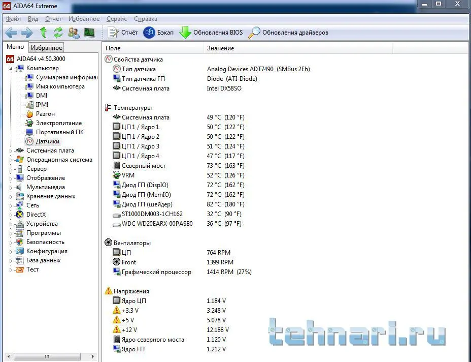This screenshot has height=362, width=471.
Task: Click the Напряжения warning icon
Action: (x=108, y=291)
